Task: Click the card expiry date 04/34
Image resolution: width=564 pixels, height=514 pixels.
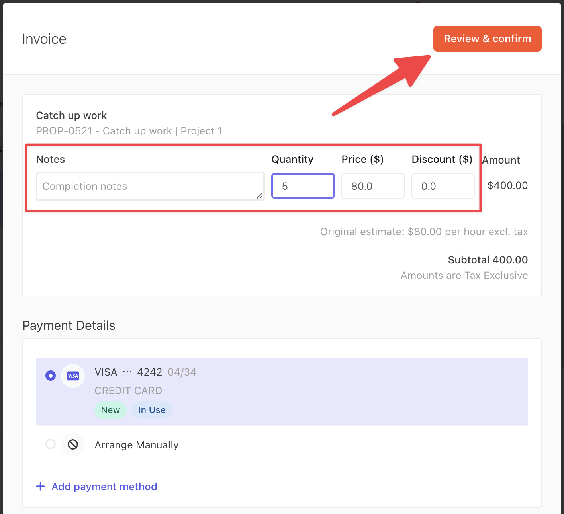Action: click(182, 372)
